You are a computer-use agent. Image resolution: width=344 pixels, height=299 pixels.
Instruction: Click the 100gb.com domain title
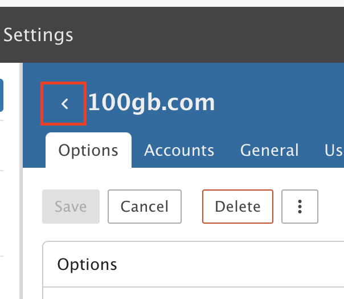click(x=151, y=103)
